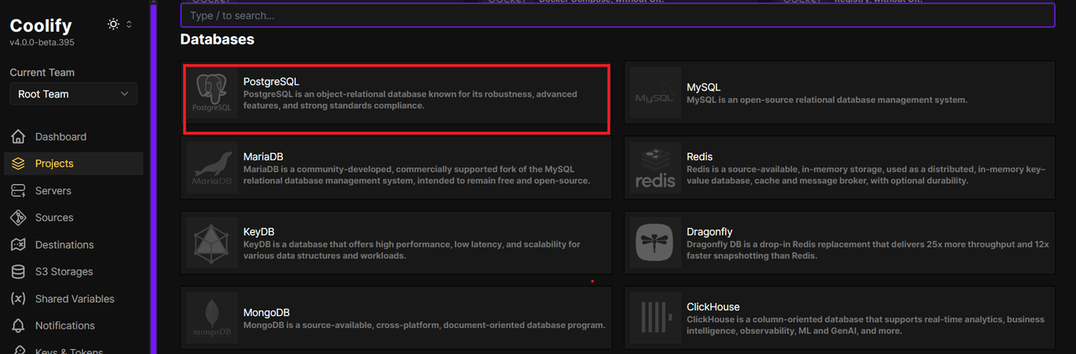The image size is (1076, 354).
Task: Click MySQL description about open-source relational system
Action: 827,100
